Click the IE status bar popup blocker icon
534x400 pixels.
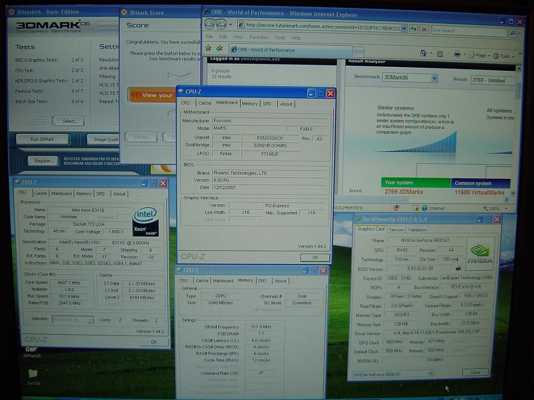415,208
